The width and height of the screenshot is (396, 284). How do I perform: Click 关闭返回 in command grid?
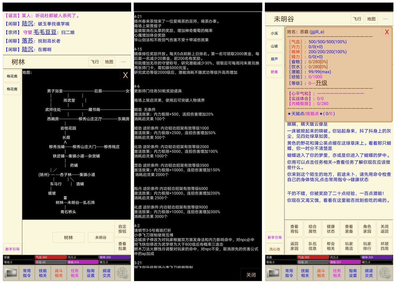[x=385, y=229]
